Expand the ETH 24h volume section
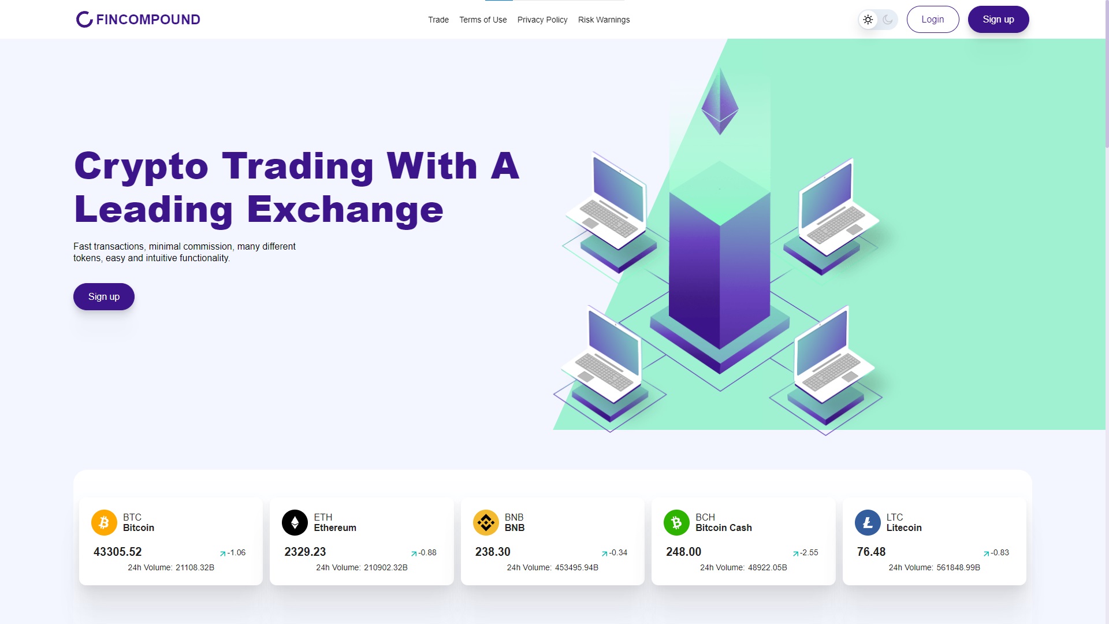This screenshot has height=624, width=1109. [363, 567]
